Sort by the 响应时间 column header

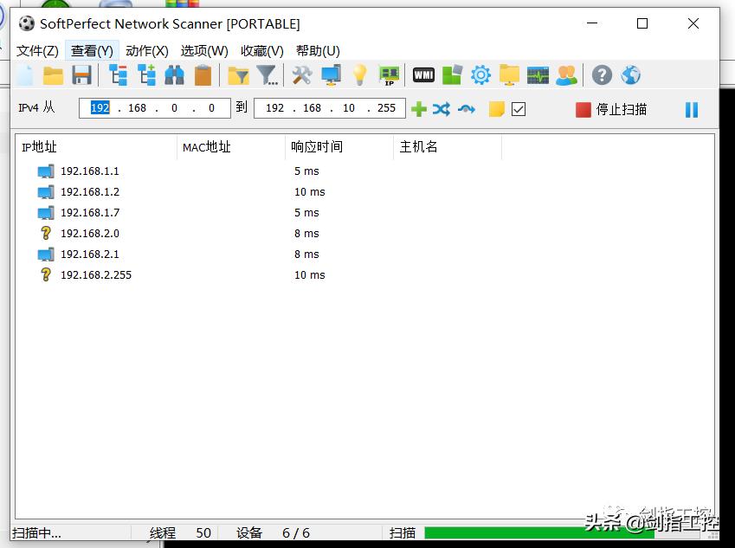tap(317, 147)
